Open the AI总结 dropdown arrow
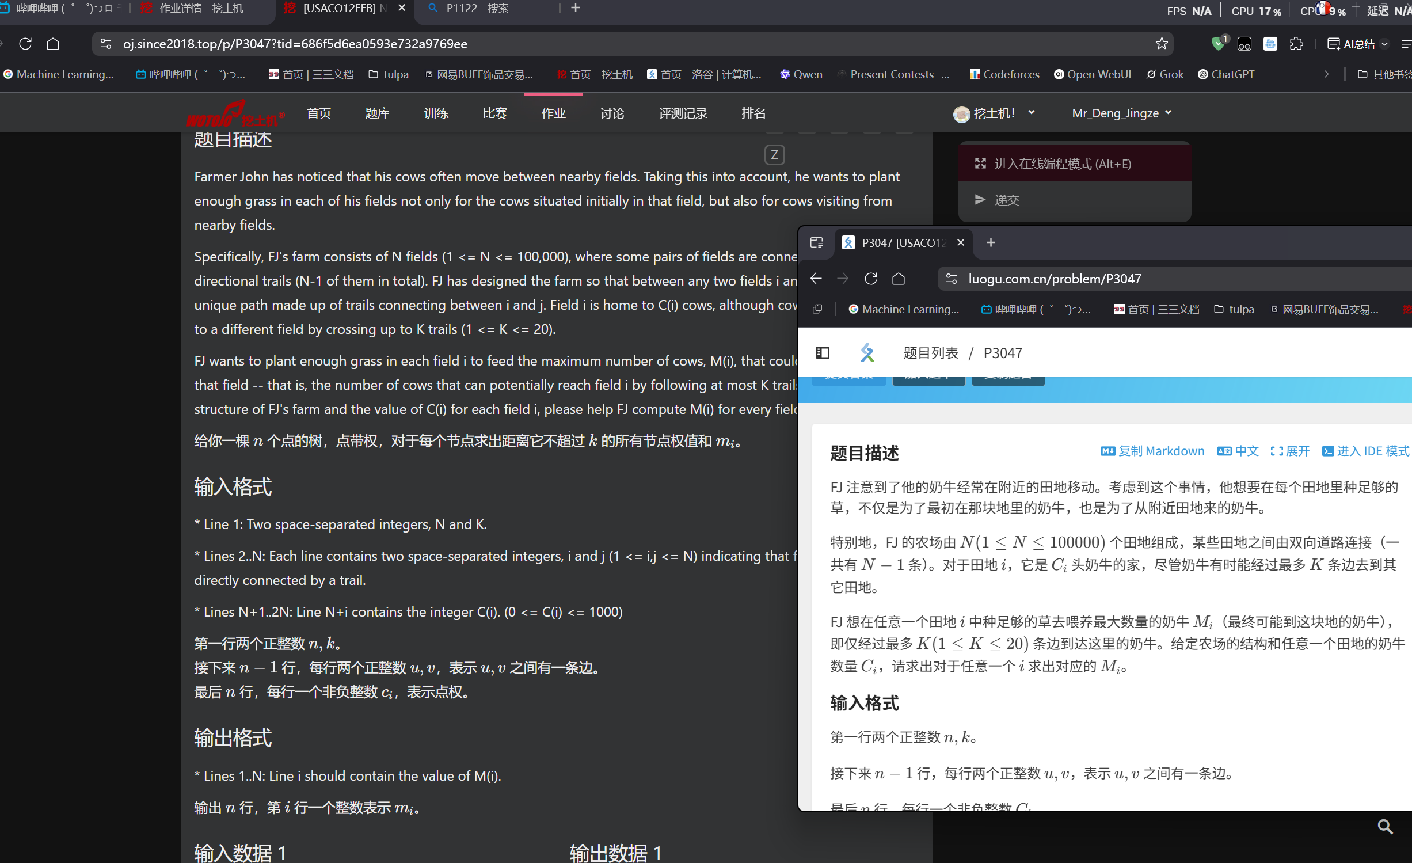The height and width of the screenshot is (863, 1412). [x=1385, y=44]
